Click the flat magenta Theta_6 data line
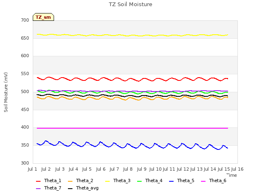The height and width of the screenshot is (196, 262). click(132, 128)
